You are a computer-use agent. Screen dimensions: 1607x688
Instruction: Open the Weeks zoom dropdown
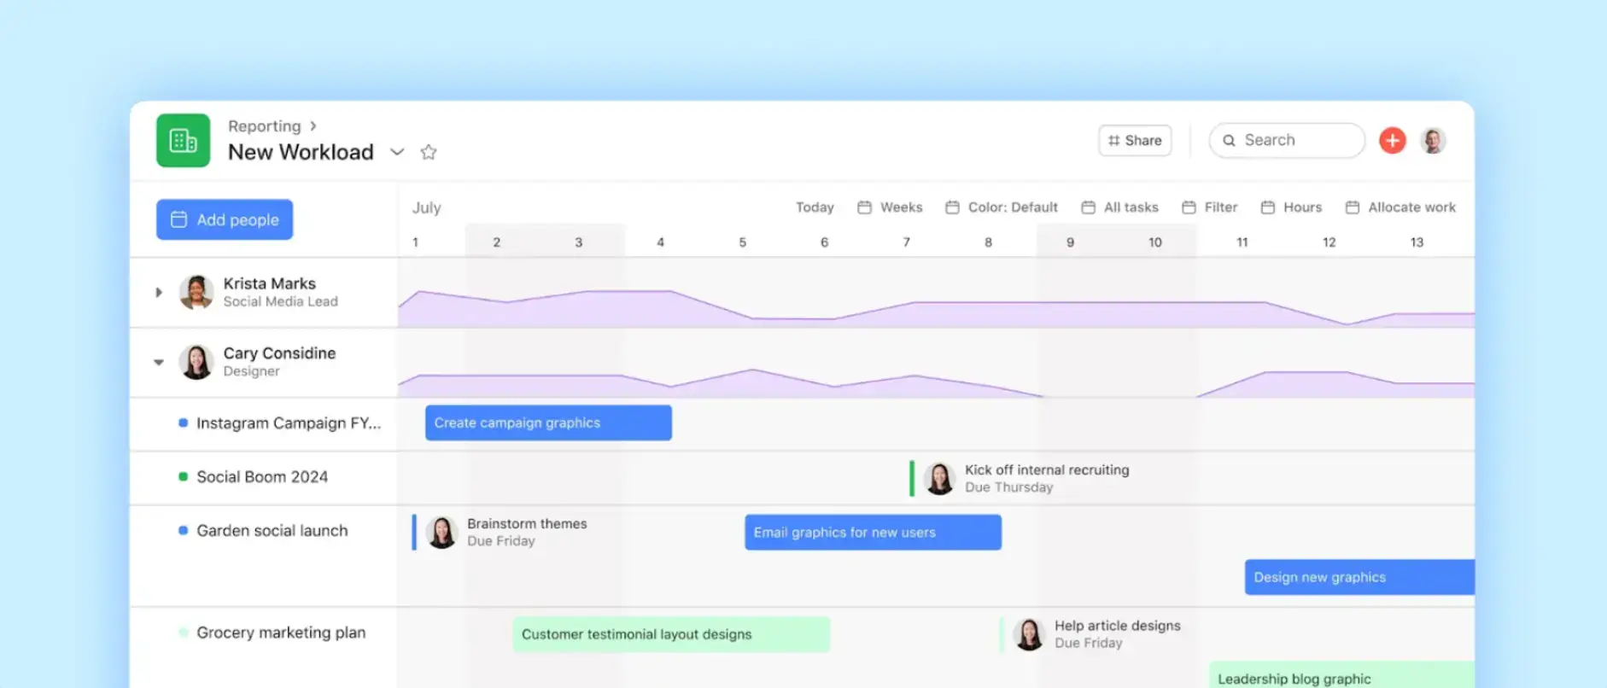(891, 207)
